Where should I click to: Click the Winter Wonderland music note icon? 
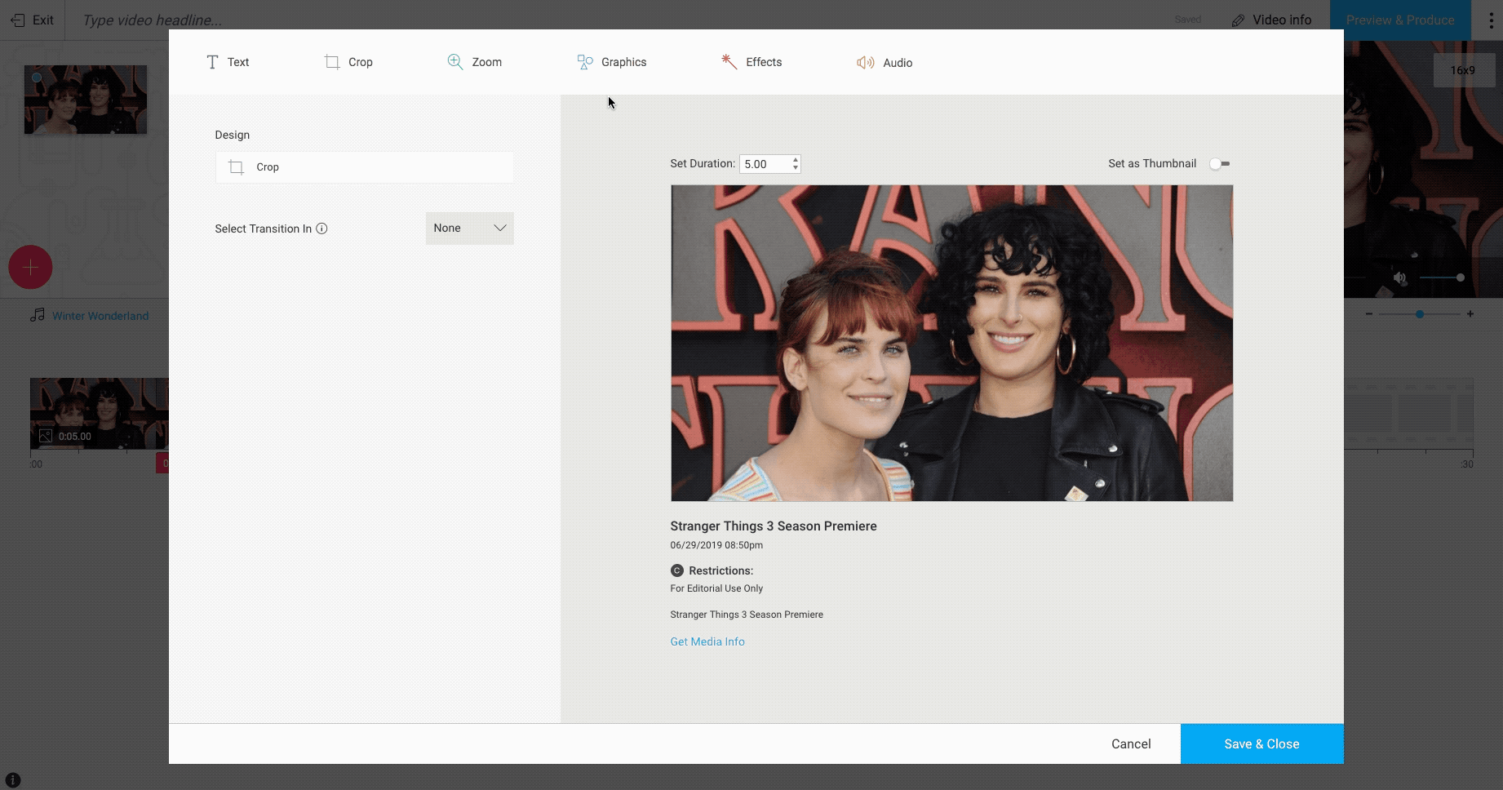(x=38, y=315)
